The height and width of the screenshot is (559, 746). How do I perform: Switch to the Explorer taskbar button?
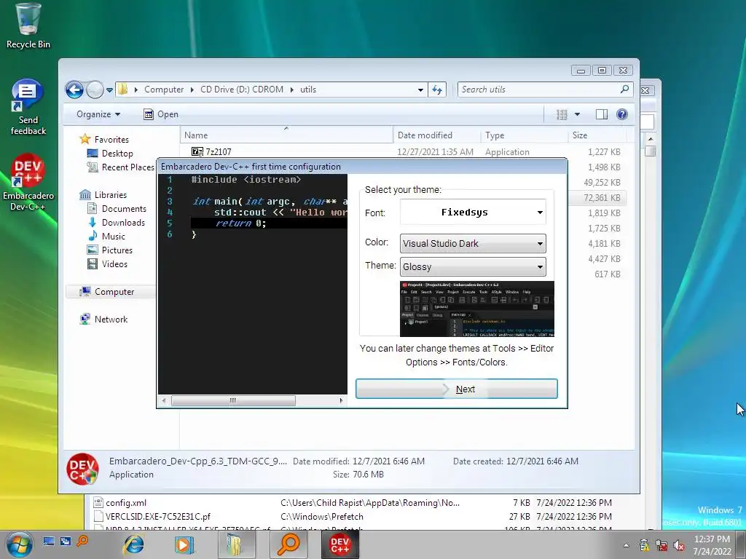236,544
